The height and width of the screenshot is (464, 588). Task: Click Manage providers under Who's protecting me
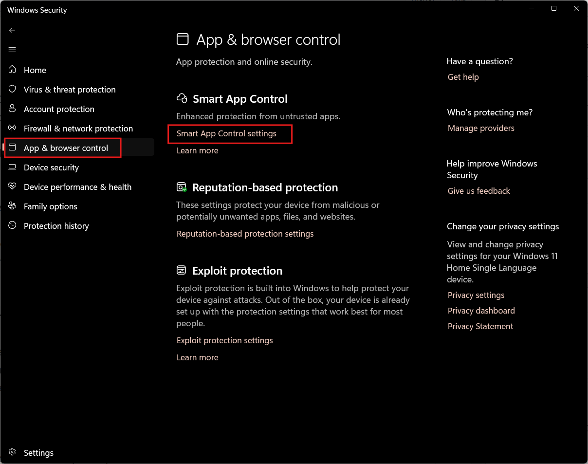click(480, 128)
